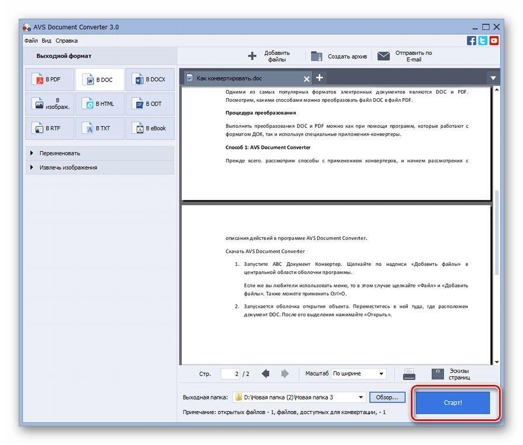Open the tab list dropdown arrow
Viewport: 523px width, 445px height.
pos(493,78)
